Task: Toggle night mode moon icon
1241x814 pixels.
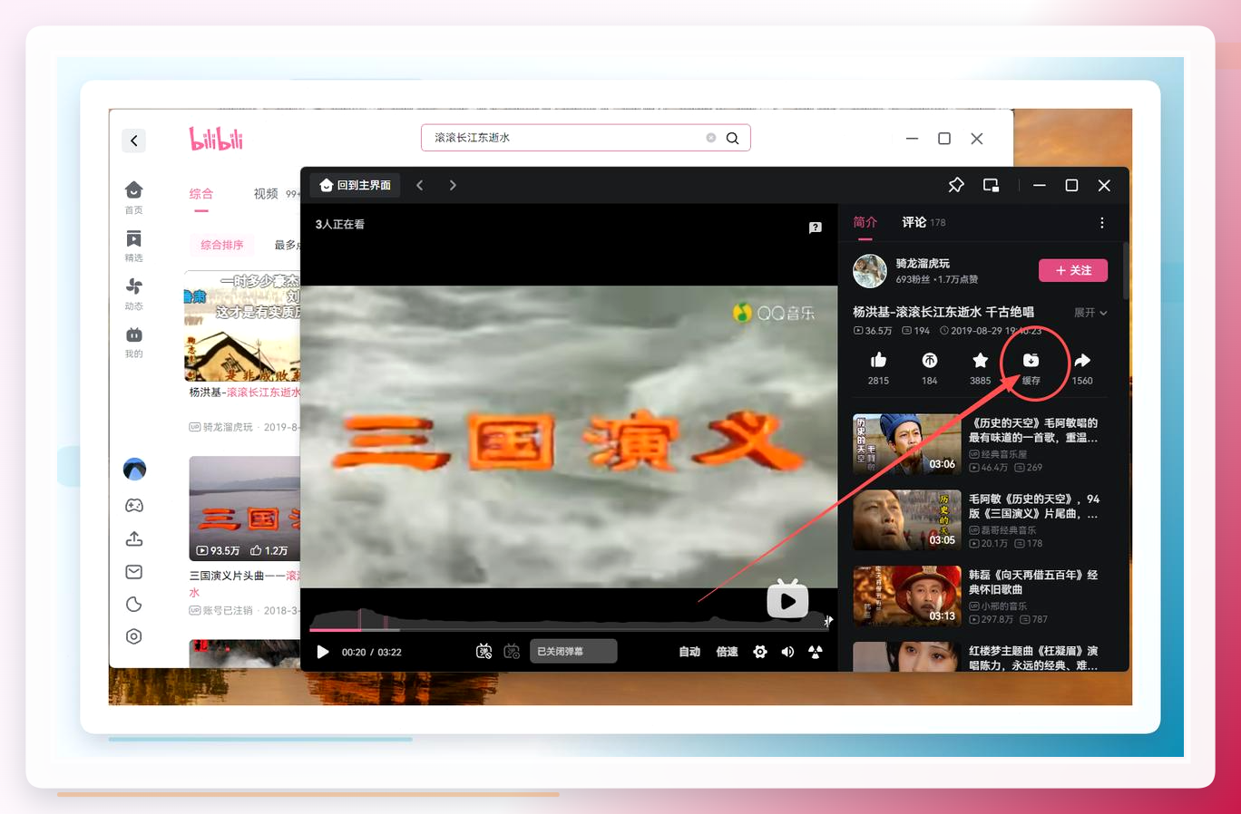Action: (x=134, y=604)
